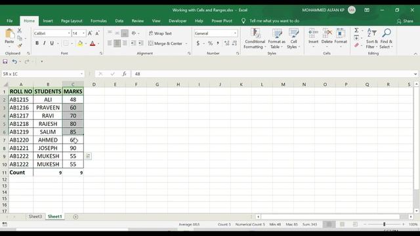Increase font size with large A icon
The image size is (420, 236).
[x=90, y=33]
